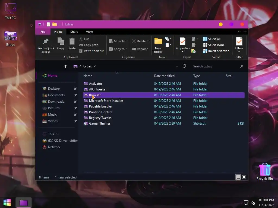
Task: Click Copy path in the ribbon
Action: 89,45
